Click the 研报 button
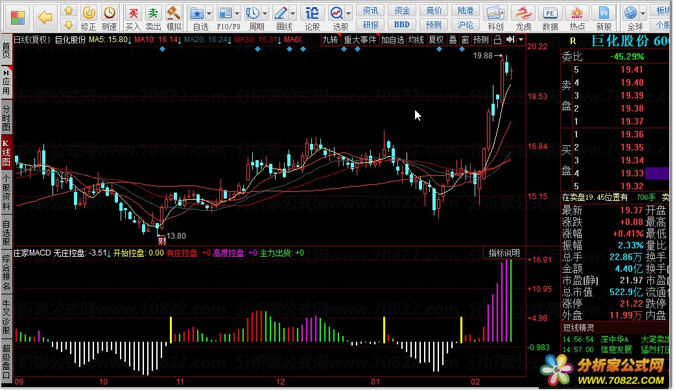 [x=370, y=25]
